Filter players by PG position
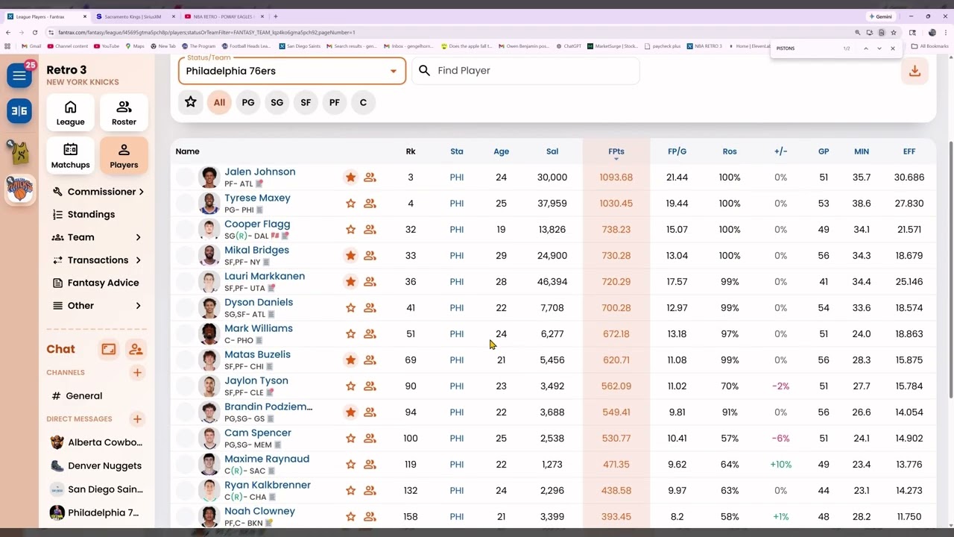This screenshot has width=954, height=537. [x=248, y=102]
